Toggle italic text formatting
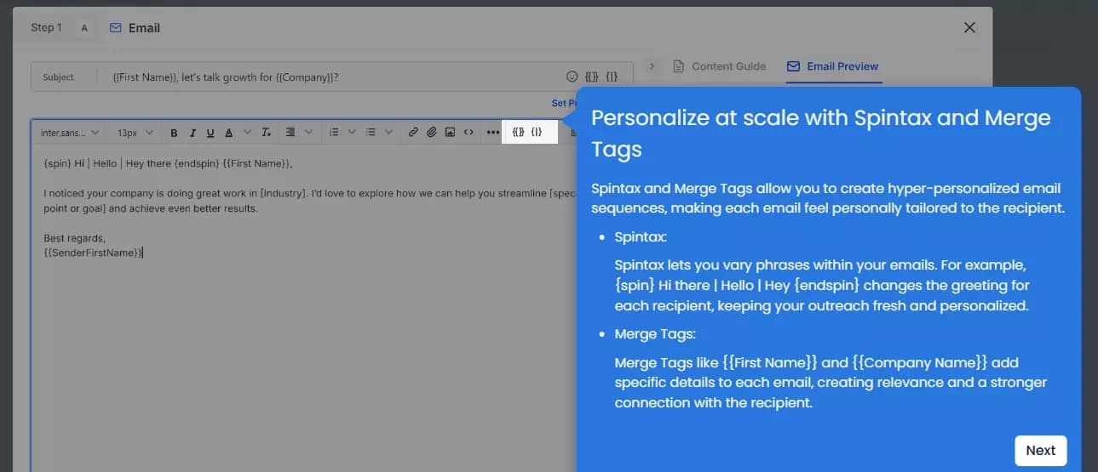The image size is (1098, 472). coord(193,133)
